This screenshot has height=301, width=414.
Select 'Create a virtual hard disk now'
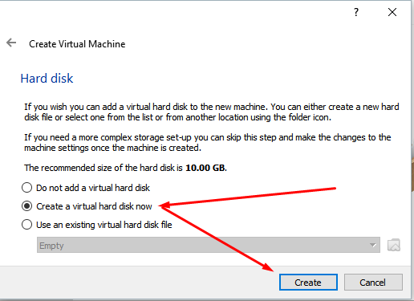87,206
